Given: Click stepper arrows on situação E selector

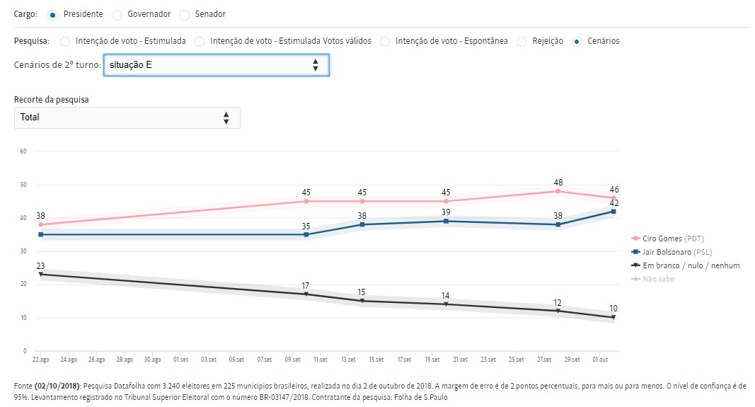Looking at the screenshot, I should [x=316, y=65].
